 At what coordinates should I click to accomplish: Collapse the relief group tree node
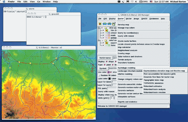click(99, 40)
